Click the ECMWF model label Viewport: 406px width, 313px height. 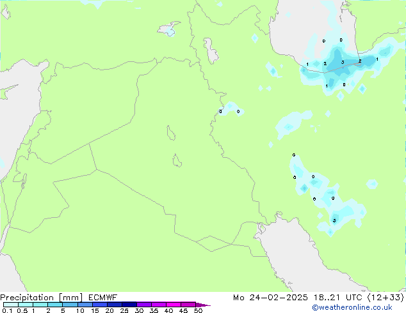click(103, 298)
